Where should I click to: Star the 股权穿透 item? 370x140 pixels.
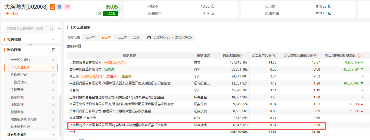click(x=53, y=90)
